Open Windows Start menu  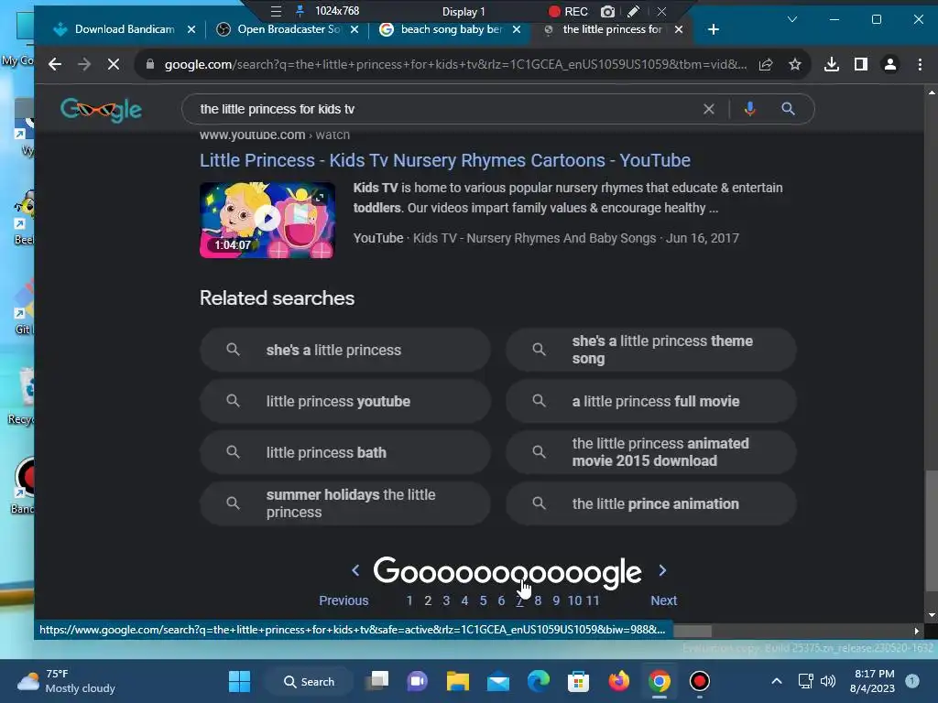240,681
